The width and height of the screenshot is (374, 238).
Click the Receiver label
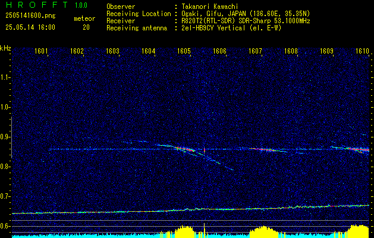(121, 21)
